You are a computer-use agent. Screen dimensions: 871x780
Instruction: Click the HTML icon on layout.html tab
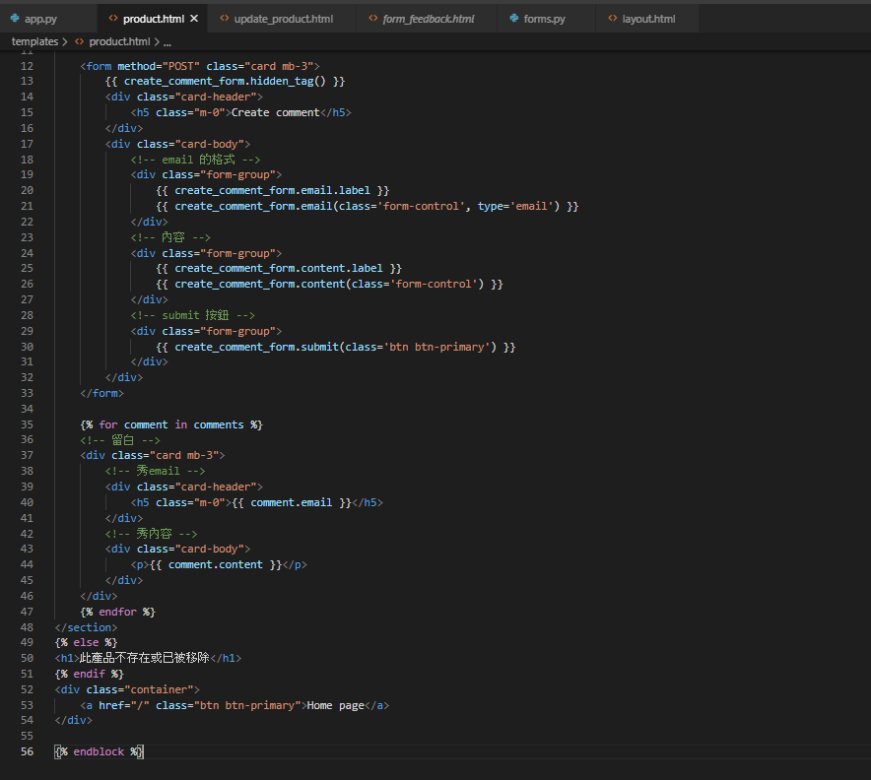(x=613, y=19)
